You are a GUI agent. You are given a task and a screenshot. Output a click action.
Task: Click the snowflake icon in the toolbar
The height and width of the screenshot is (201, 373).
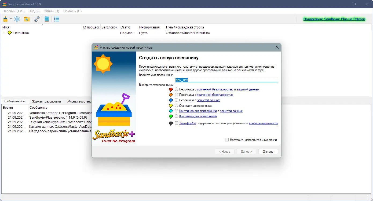click(17, 19)
